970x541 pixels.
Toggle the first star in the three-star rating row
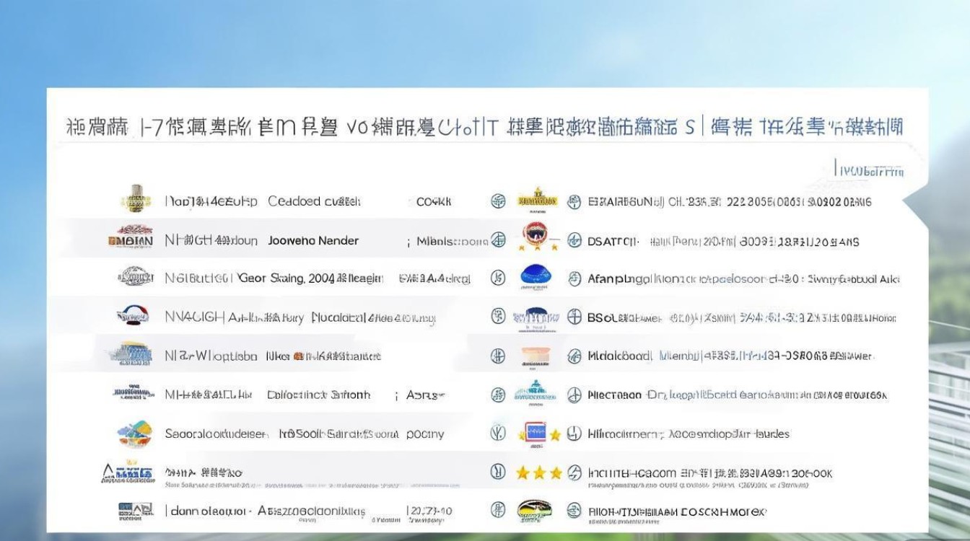coord(522,473)
